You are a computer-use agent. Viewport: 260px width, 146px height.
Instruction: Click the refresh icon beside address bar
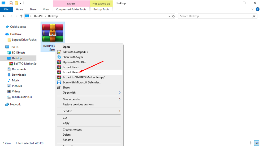174,16
